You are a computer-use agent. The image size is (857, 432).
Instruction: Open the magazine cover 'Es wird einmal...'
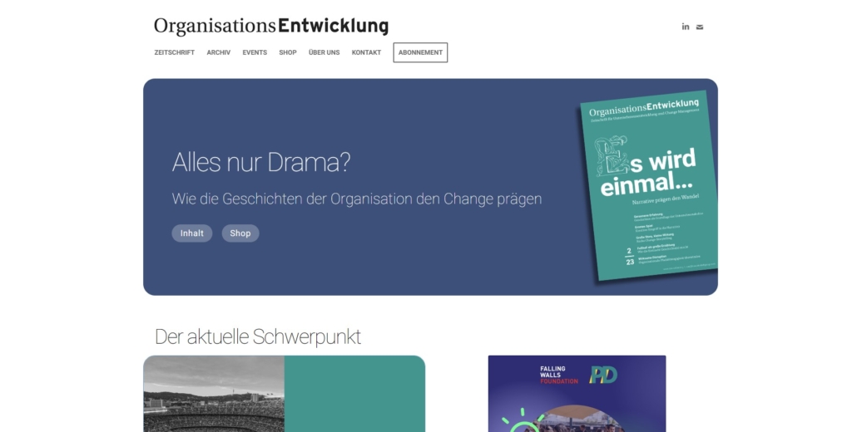pyautogui.click(x=649, y=186)
